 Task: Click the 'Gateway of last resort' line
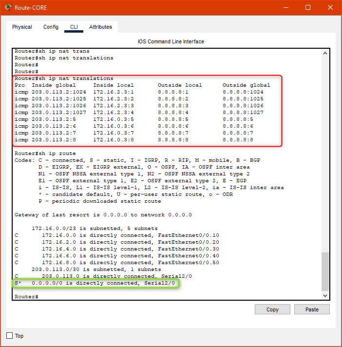pos(103,215)
